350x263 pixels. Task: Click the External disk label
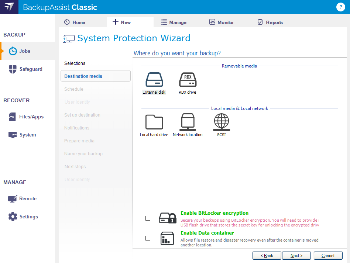[154, 92]
